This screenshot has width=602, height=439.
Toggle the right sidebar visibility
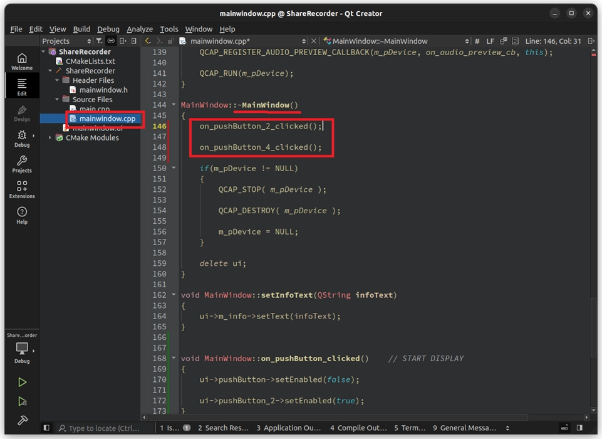click(579, 428)
